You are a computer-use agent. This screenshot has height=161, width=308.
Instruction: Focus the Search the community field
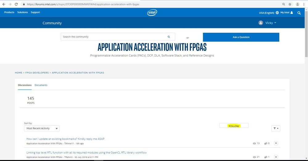pyautogui.click(x=114, y=37)
